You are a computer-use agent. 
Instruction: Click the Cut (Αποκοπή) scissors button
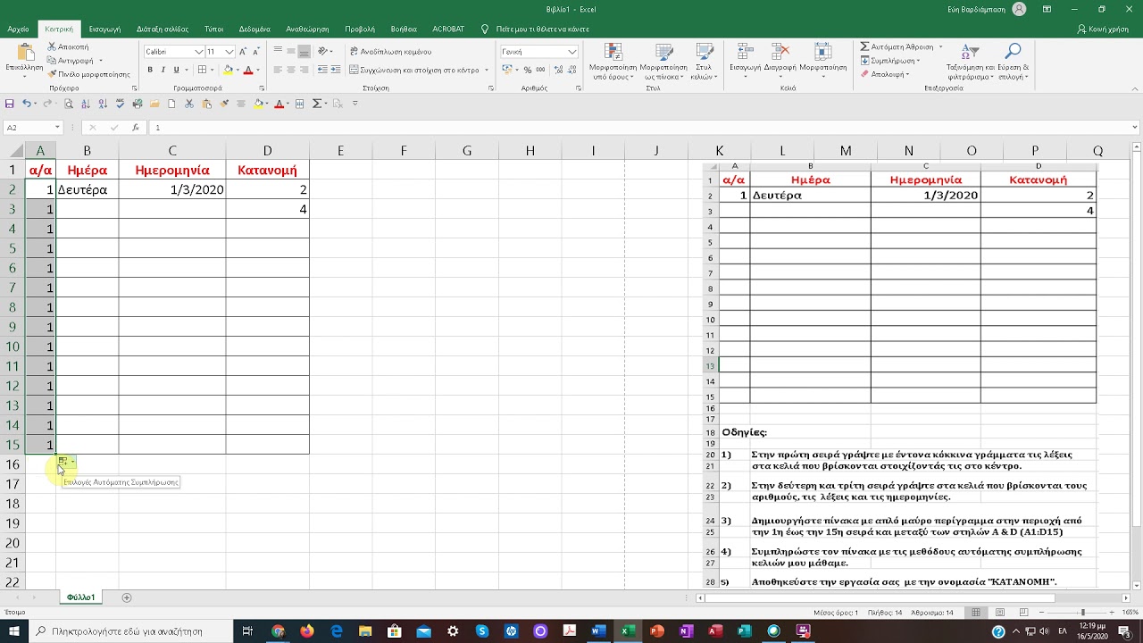tap(69, 46)
